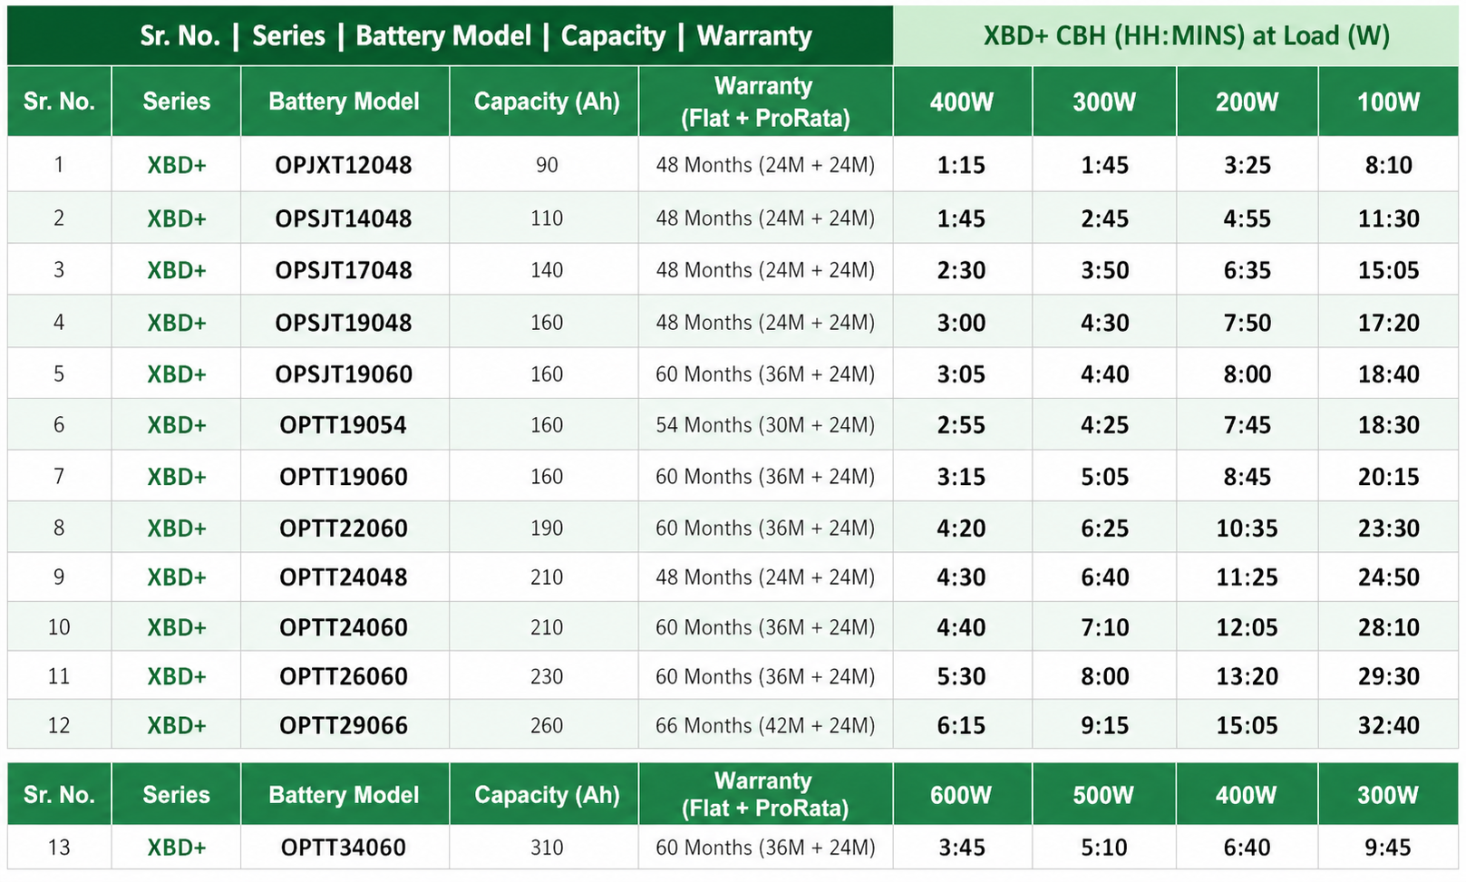Screen dimensions: 1466x882
Task: Click the 9:45 backup time
Action: point(1388,848)
